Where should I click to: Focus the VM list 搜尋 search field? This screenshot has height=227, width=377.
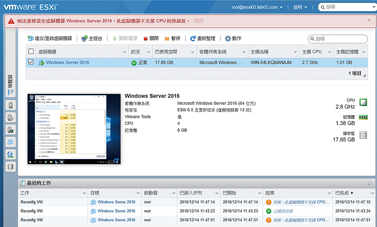(337, 39)
